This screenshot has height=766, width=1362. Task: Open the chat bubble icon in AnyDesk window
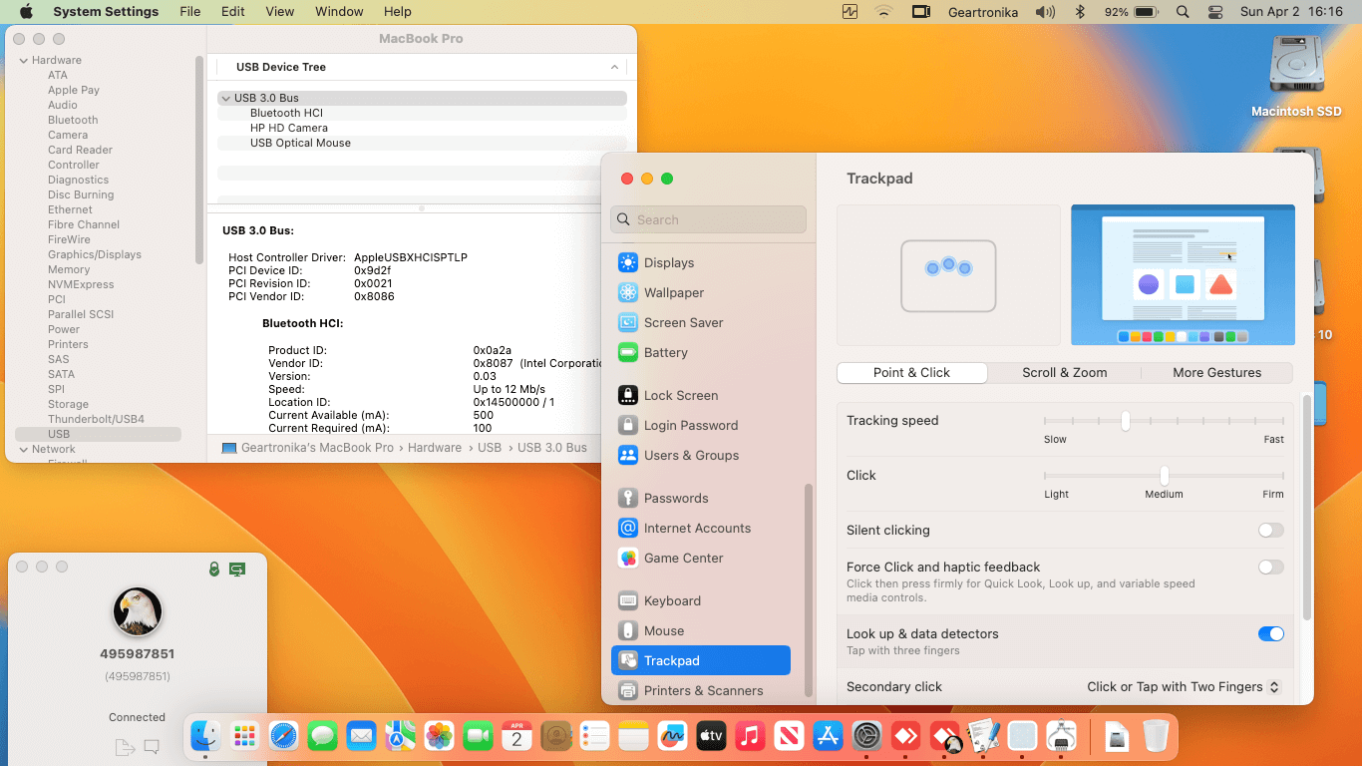[152, 746]
